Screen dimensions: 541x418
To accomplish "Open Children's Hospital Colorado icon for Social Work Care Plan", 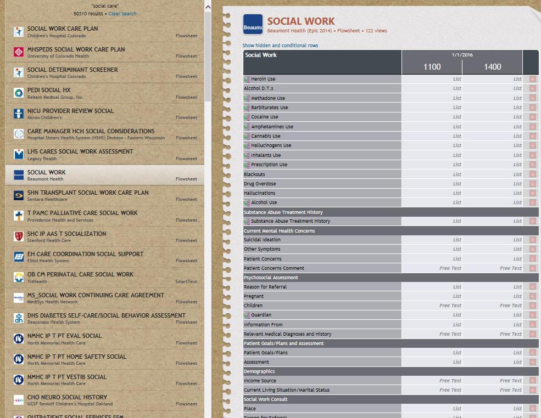I will (x=19, y=32).
